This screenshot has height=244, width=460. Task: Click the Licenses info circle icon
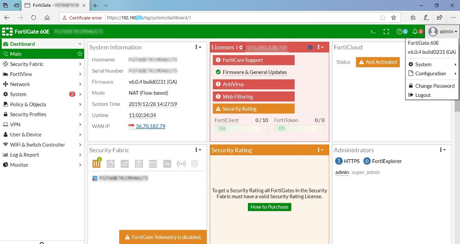pos(310,47)
